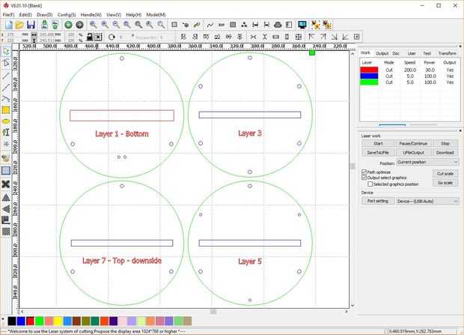Pick the black color in bottom palette
Image resolution: width=464 pixels, height=335 pixels.
click(x=12, y=321)
